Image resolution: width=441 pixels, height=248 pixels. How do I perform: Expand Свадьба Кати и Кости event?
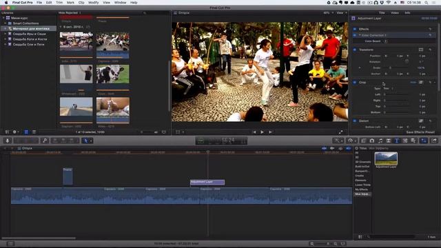[x=5, y=39]
